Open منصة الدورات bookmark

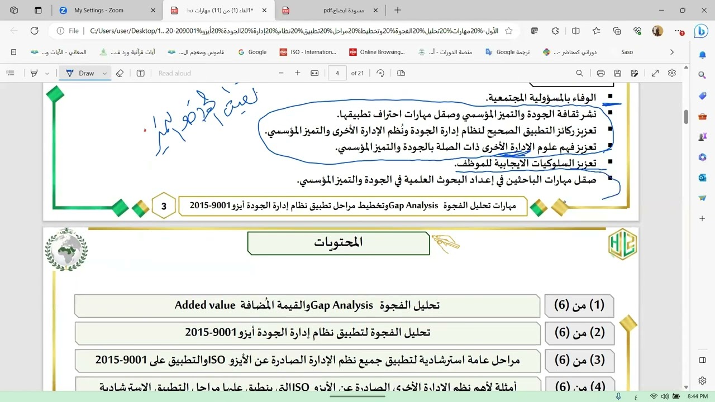(445, 52)
